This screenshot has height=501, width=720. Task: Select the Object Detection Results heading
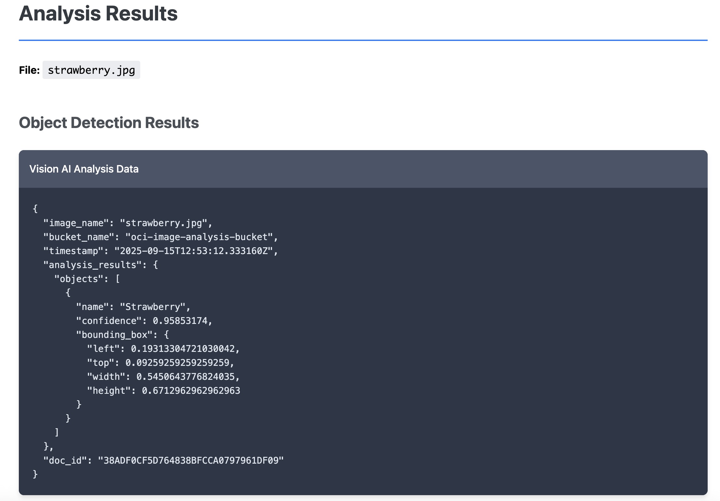[x=109, y=123]
